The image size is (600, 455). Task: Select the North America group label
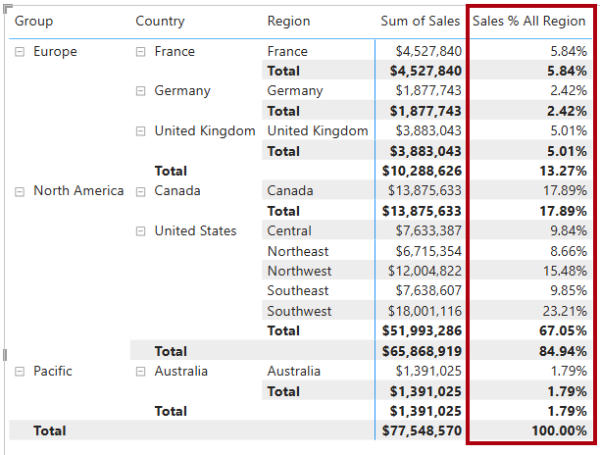(x=78, y=190)
